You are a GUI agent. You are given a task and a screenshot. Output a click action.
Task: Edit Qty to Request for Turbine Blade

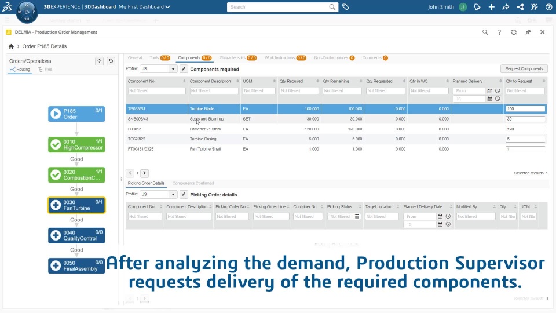click(525, 109)
